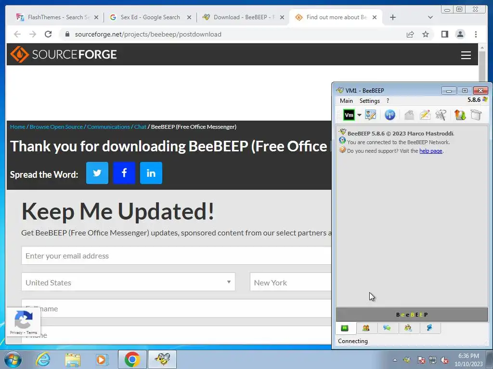
Task: Open a new Chrome tab
Action: pyautogui.click(x=393, y=17)
